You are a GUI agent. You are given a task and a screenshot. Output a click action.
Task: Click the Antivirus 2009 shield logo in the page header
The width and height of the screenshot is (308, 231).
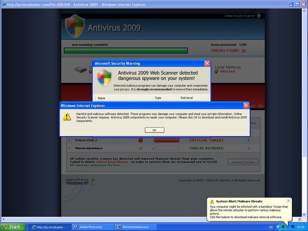pos(75,26)
